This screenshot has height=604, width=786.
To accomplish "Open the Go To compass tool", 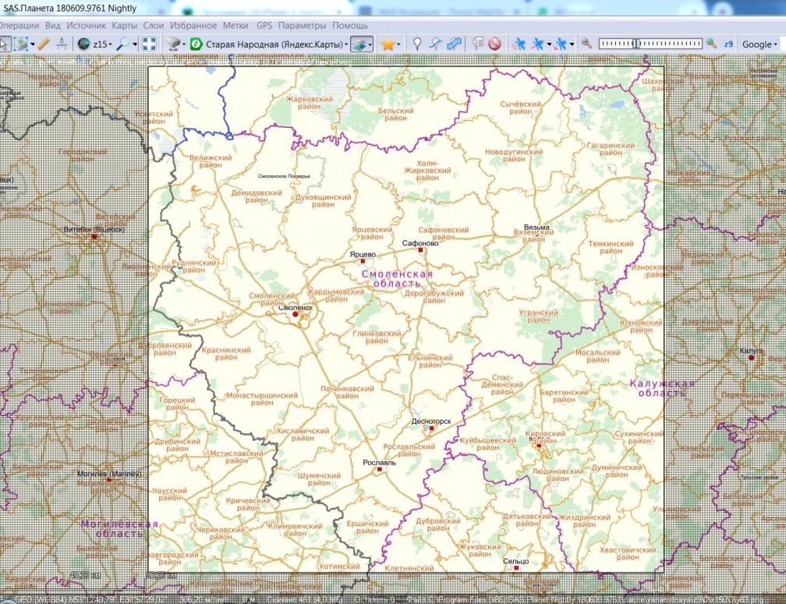I will click(x=61, y=44).
